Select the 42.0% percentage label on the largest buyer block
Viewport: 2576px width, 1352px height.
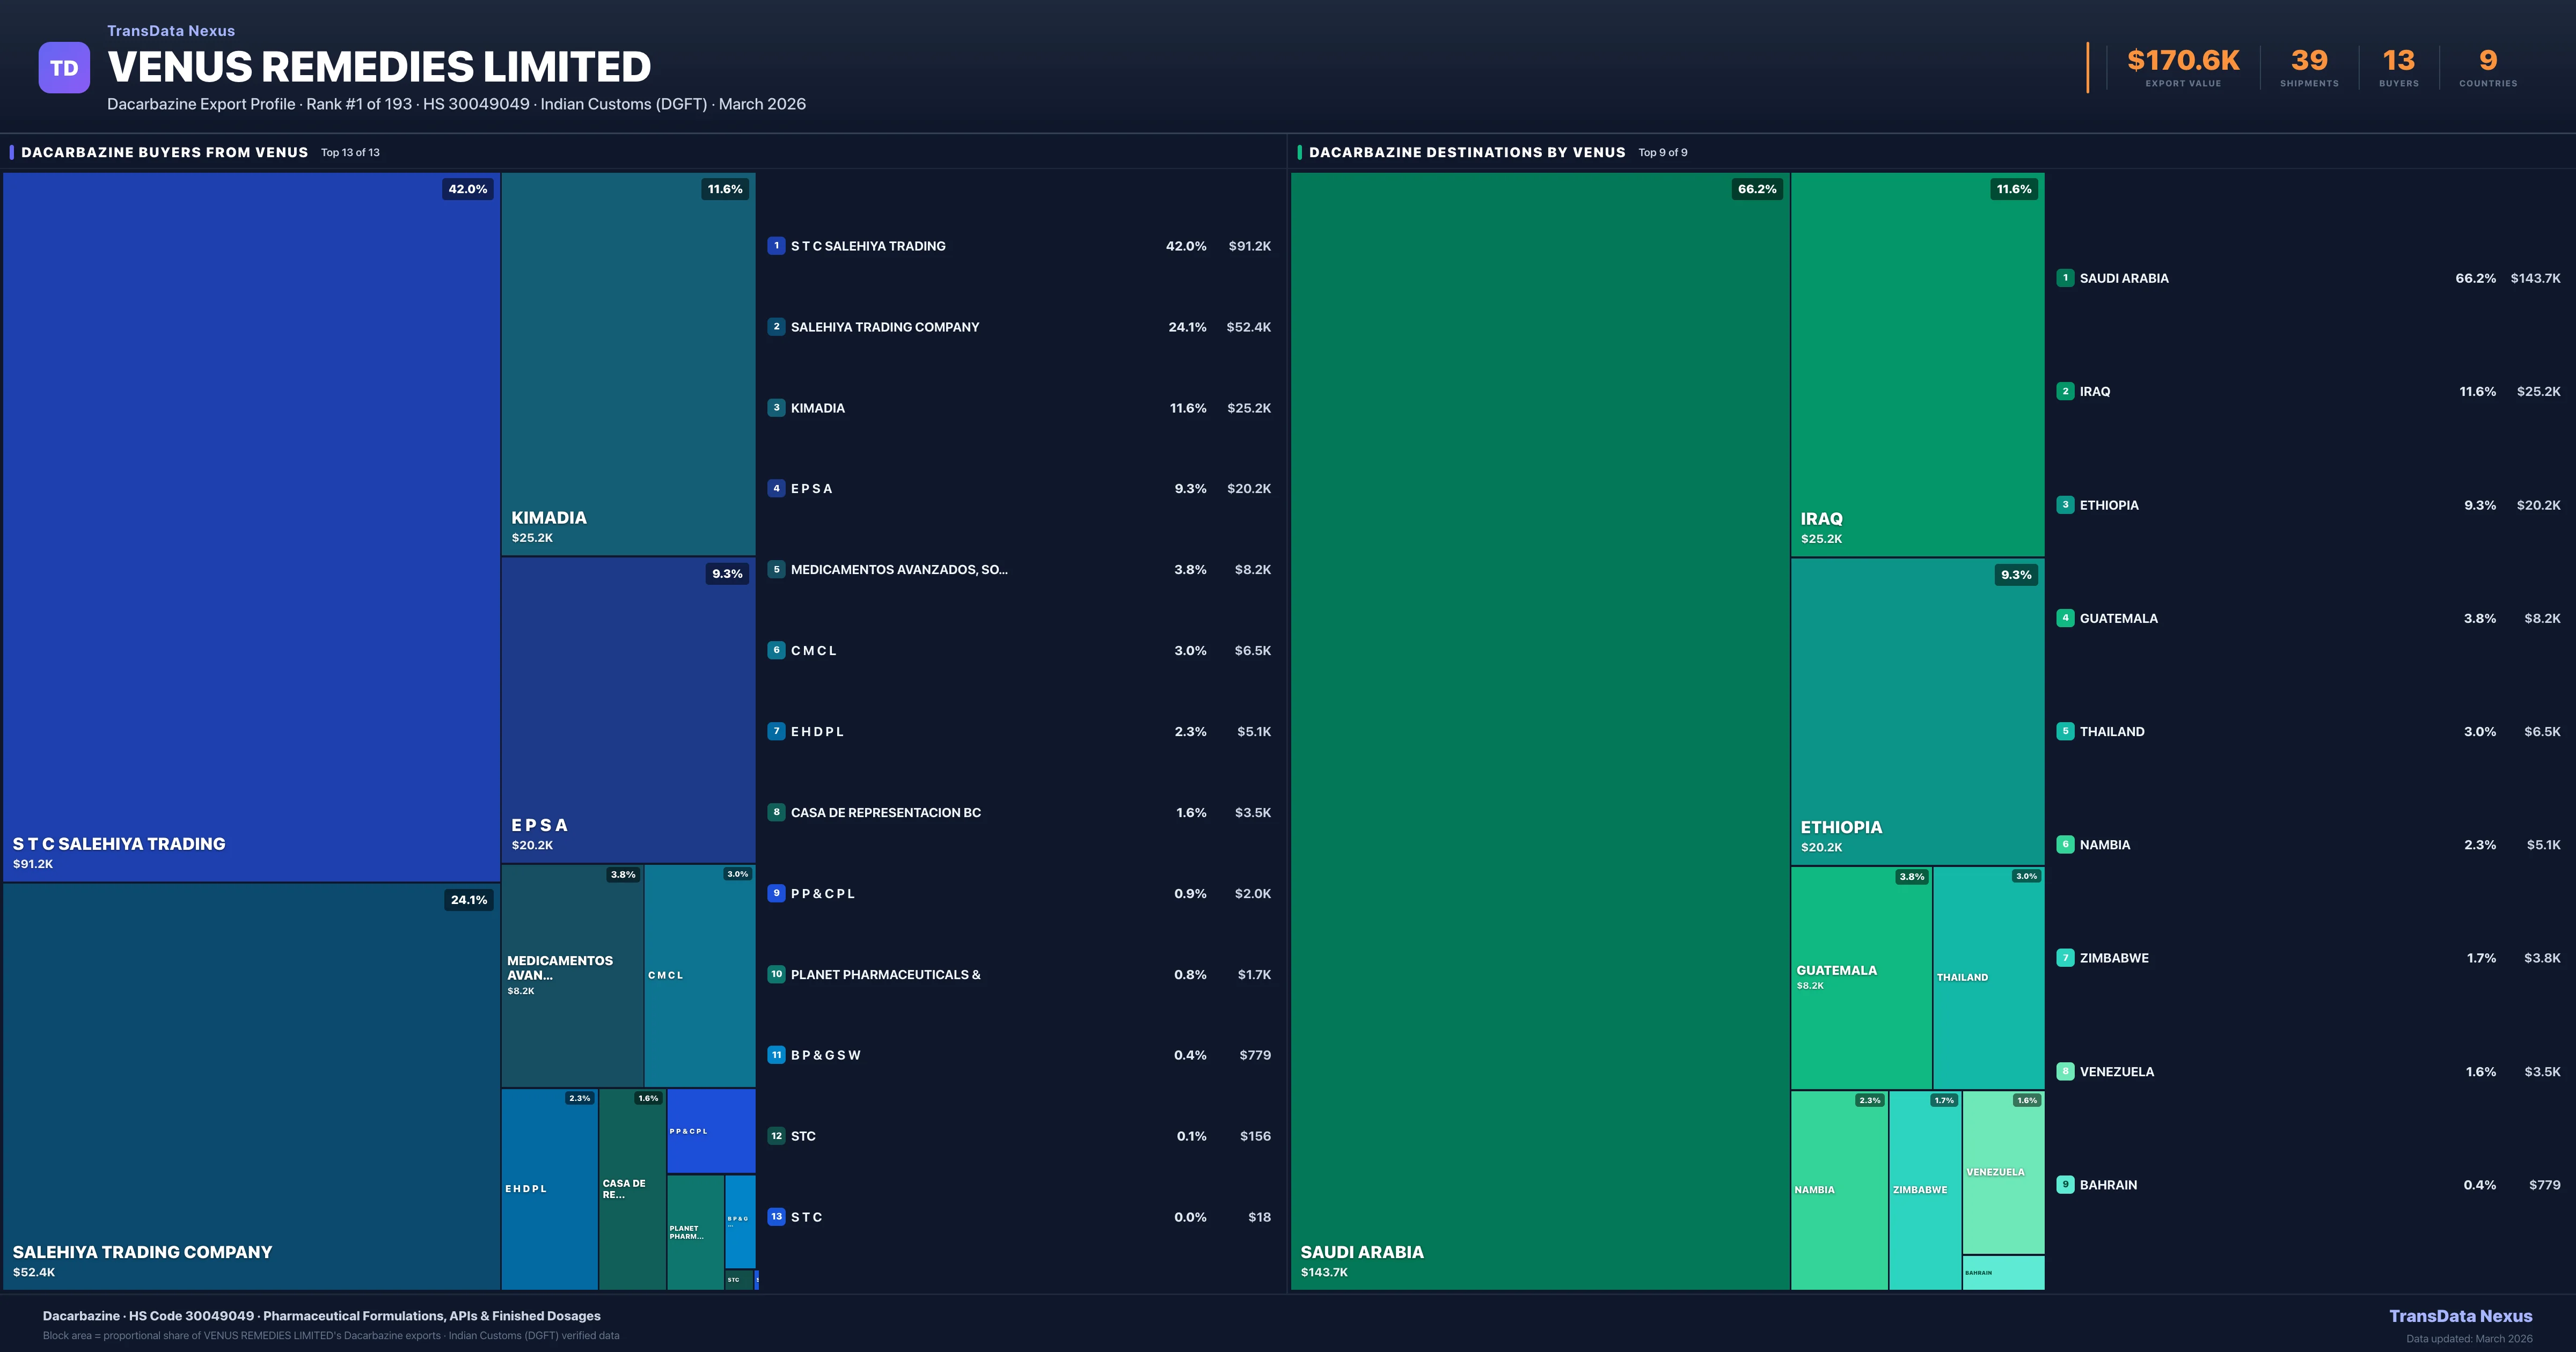pyautogui.click(x=467, y=188)
